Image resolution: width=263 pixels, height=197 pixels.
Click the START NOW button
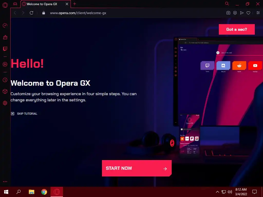(x=137, y=168)
